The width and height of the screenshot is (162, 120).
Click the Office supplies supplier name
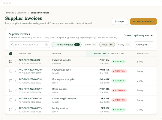click(60, 89)
